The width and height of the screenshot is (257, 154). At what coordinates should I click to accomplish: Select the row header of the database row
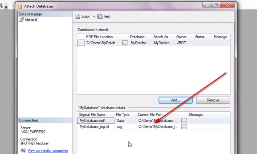click(81, 43)
